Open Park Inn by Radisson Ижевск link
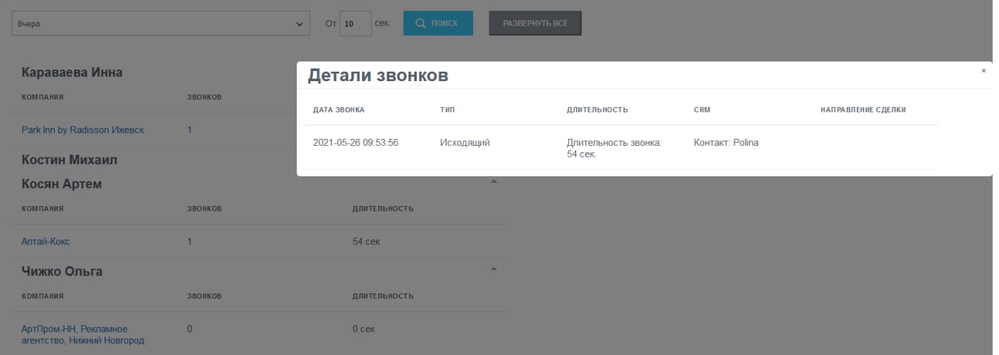Viewport: 999px width, 355px height. (83, 130)
